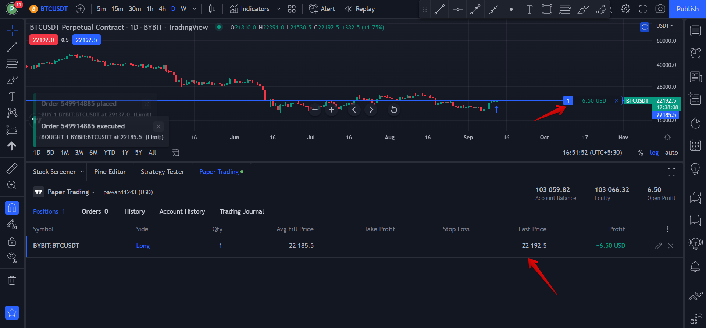Close the order executed notification
The height and width of the screenshot is (328, 706).
pyautogui.click(x=158, y=126)
